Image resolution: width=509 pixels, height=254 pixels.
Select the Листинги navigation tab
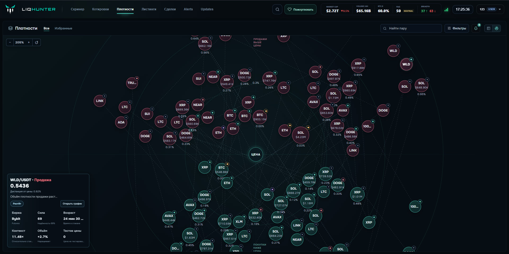coord(149,9)
